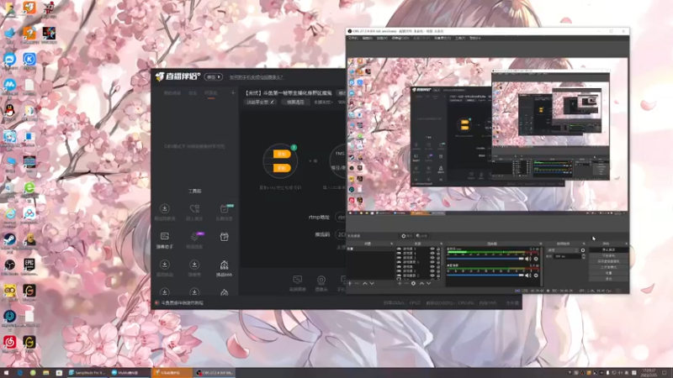Image resolution: width=673 pixels, height=378 pixels.
Task: Toggle the lock of the second OBS source
Action: (438, 254)
